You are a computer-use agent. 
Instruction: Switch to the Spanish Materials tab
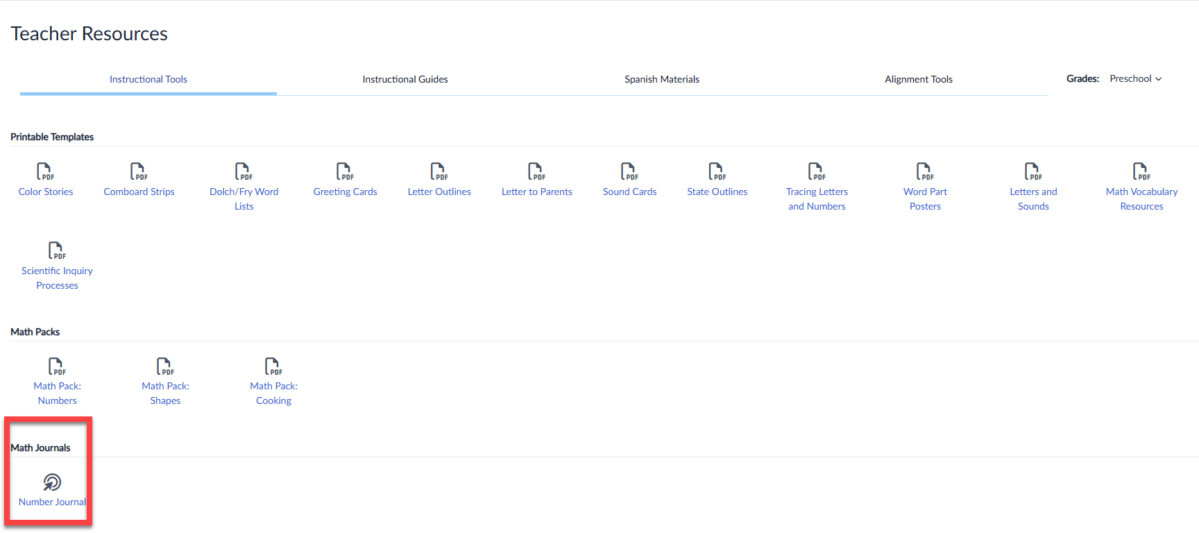coord(662,79)
